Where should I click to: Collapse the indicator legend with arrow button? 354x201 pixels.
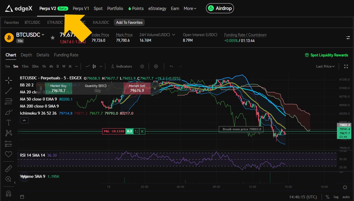point(24,120)
